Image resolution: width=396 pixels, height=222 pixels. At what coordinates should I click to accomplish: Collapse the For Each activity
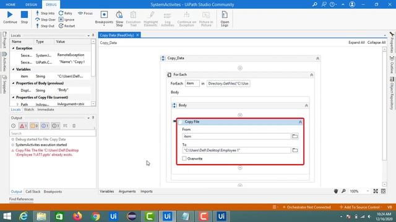(x=311, y=75)
